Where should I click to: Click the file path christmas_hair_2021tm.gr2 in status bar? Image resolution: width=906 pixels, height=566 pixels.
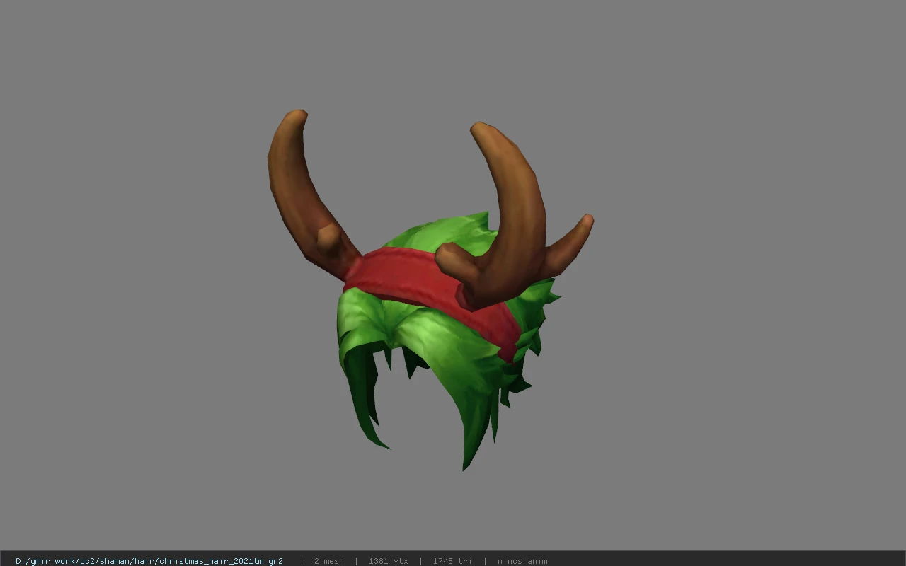[149, 561]
